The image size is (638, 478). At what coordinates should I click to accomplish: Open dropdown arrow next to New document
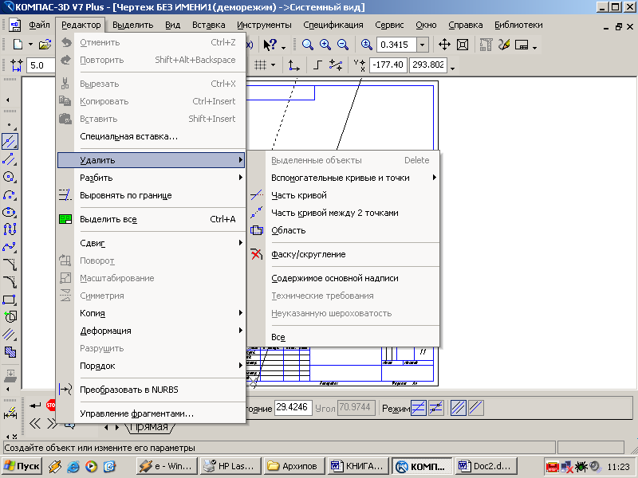coord(30,45)
